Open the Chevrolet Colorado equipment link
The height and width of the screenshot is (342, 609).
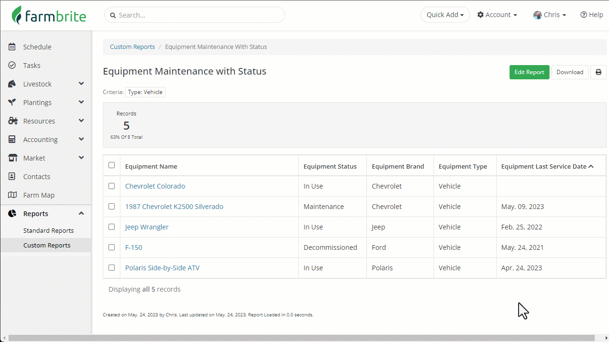pos(155,186)
